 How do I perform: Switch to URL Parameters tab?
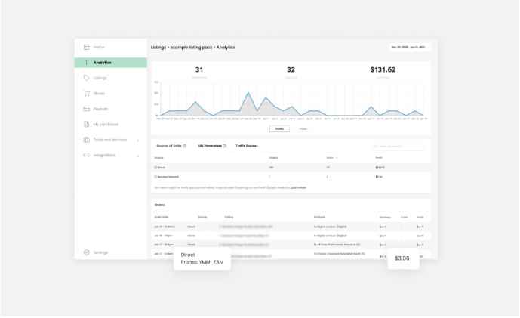tap(211, 146)
